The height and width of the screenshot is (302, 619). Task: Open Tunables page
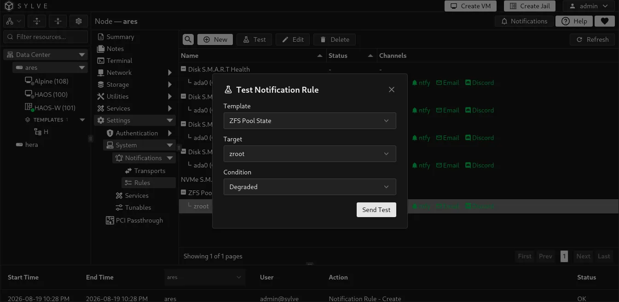[133, 207]
